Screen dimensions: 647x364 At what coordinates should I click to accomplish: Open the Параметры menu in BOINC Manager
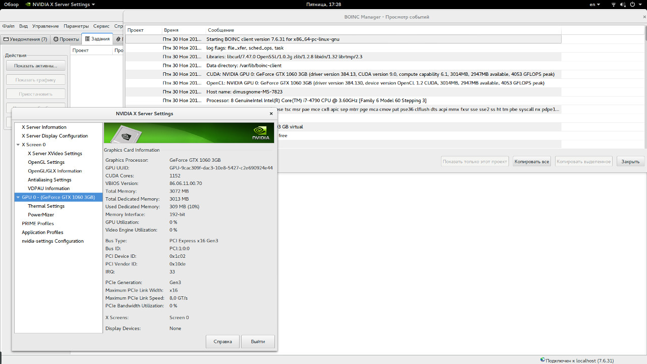coord(76,26)
